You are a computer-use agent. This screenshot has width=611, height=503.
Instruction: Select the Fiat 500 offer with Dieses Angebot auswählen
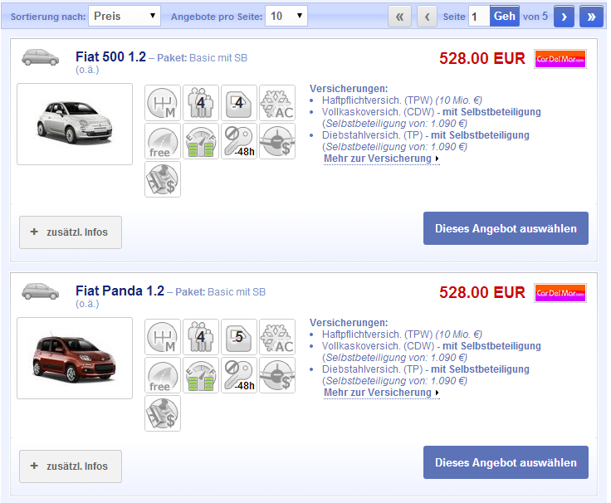tap(506, 228)
